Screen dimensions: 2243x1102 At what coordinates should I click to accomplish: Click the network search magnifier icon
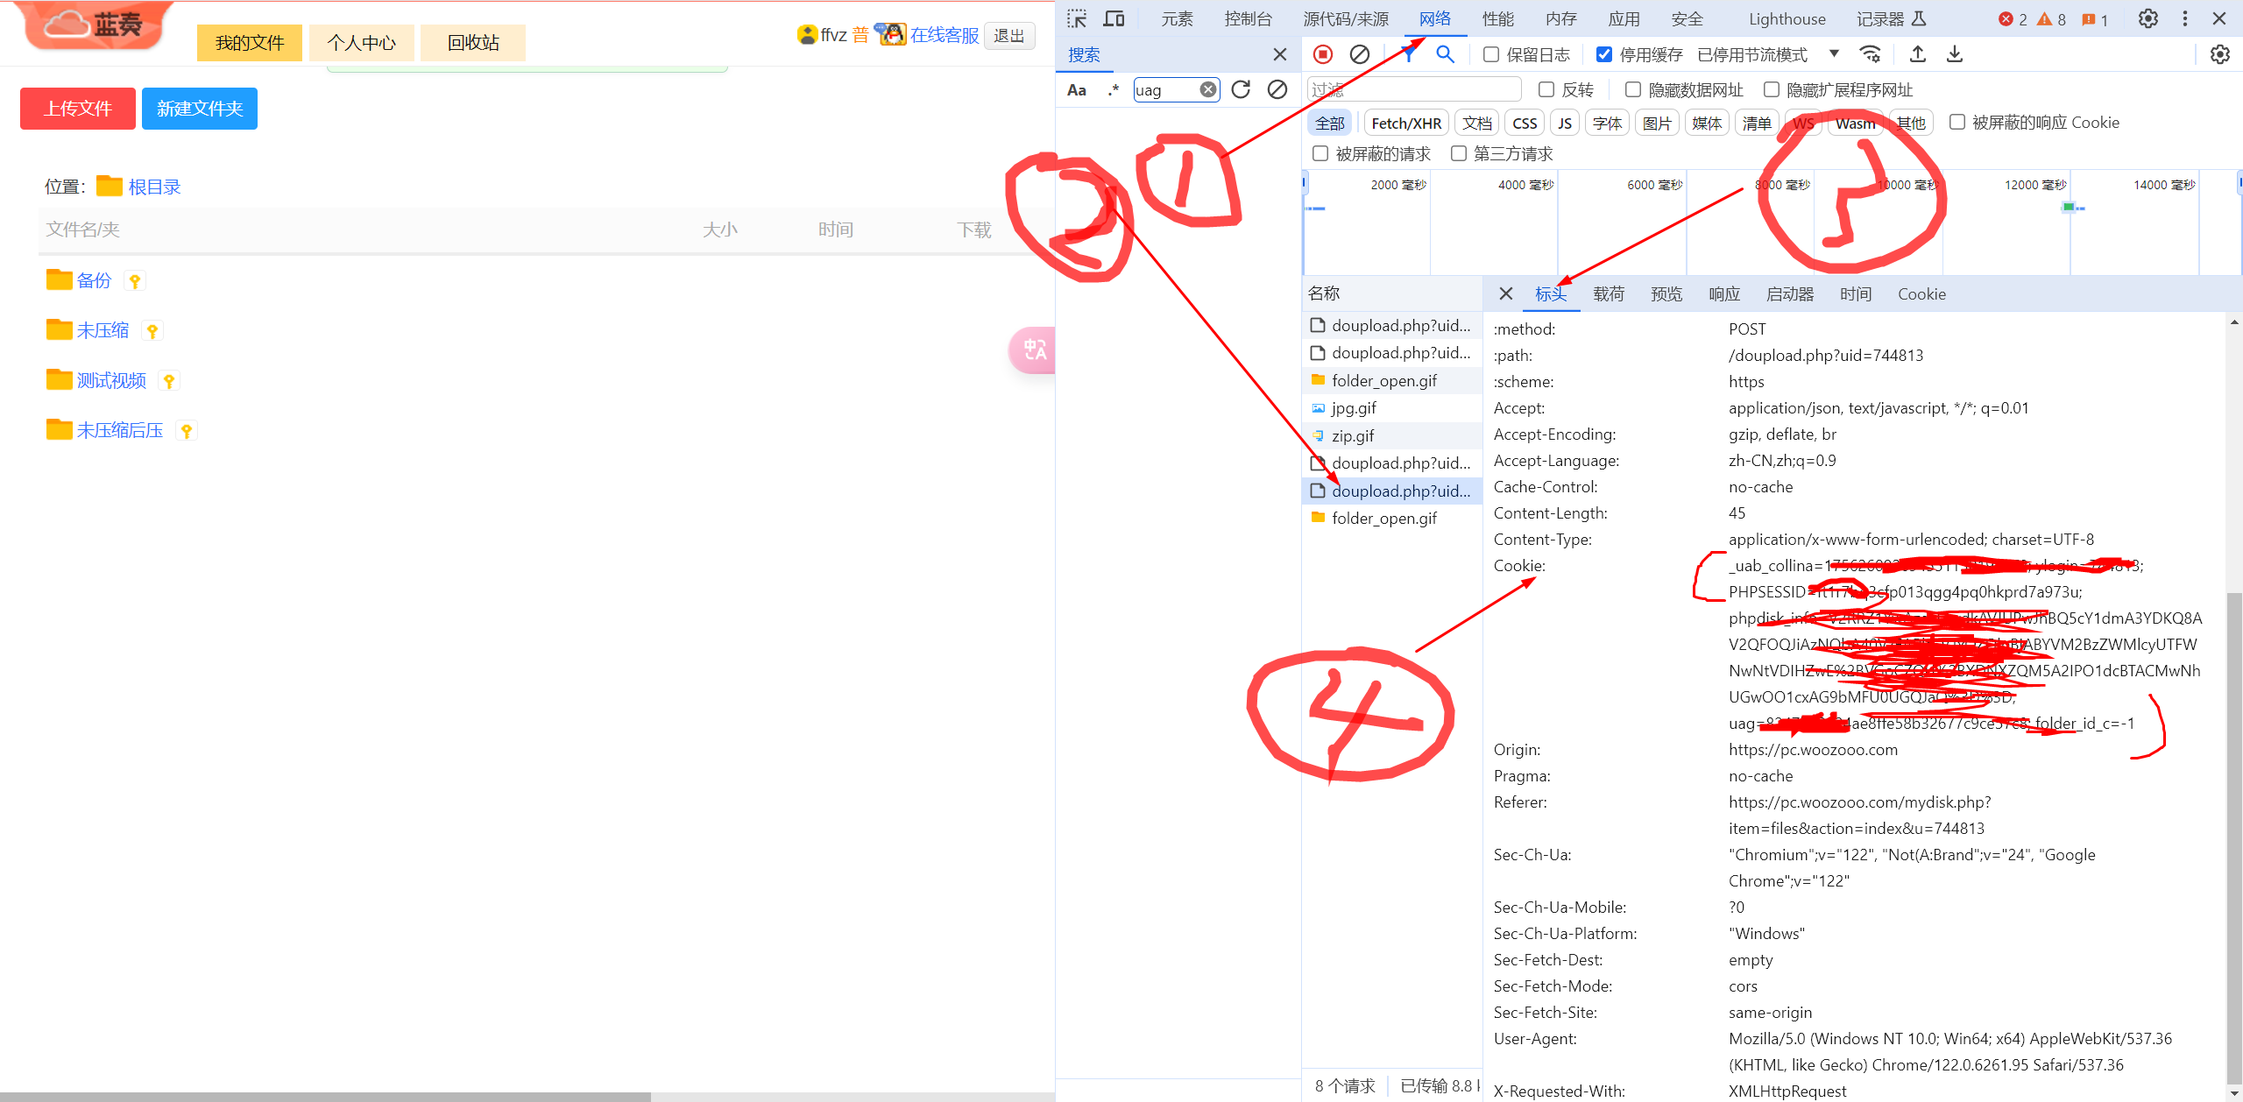1445,54
